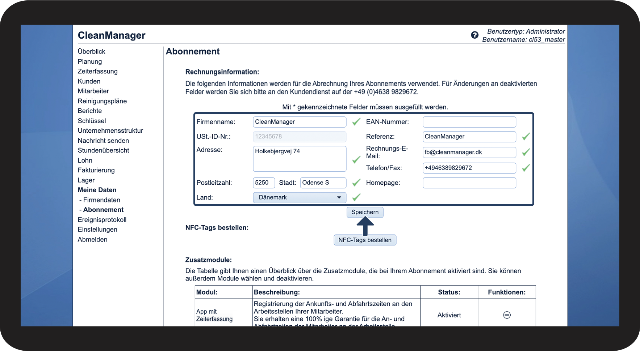640x351 pixels.
Task: Focus the empty EAN-Nummer field
Action: pyautogui.click(x=469, y=122)
